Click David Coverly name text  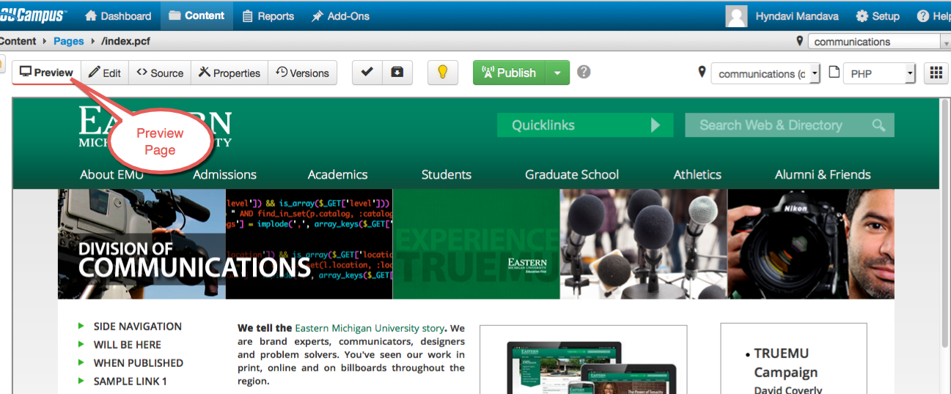pyautogui.click(x=788, y=390)
